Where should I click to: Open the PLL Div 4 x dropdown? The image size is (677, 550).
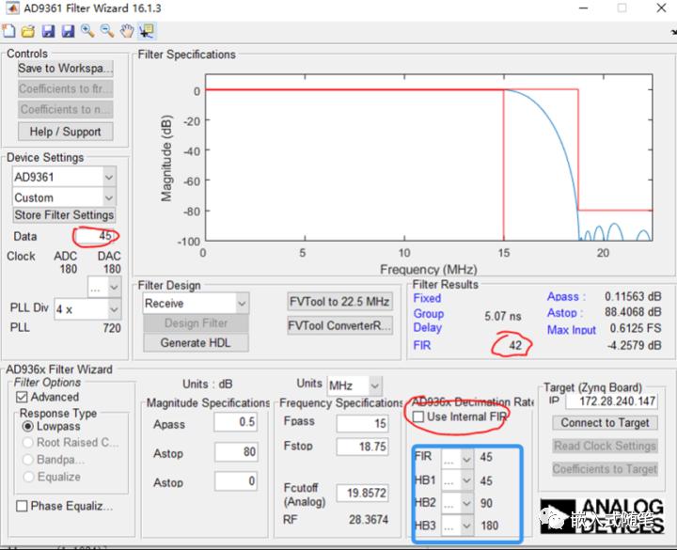[87, 309]
